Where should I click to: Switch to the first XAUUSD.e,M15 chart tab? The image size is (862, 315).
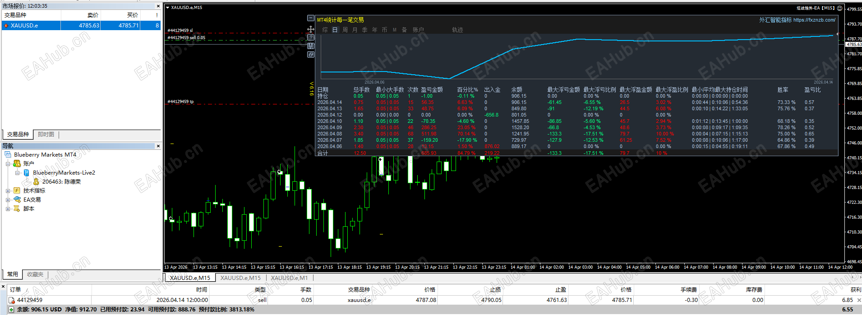pyautogui.click(x=190, y=278)
